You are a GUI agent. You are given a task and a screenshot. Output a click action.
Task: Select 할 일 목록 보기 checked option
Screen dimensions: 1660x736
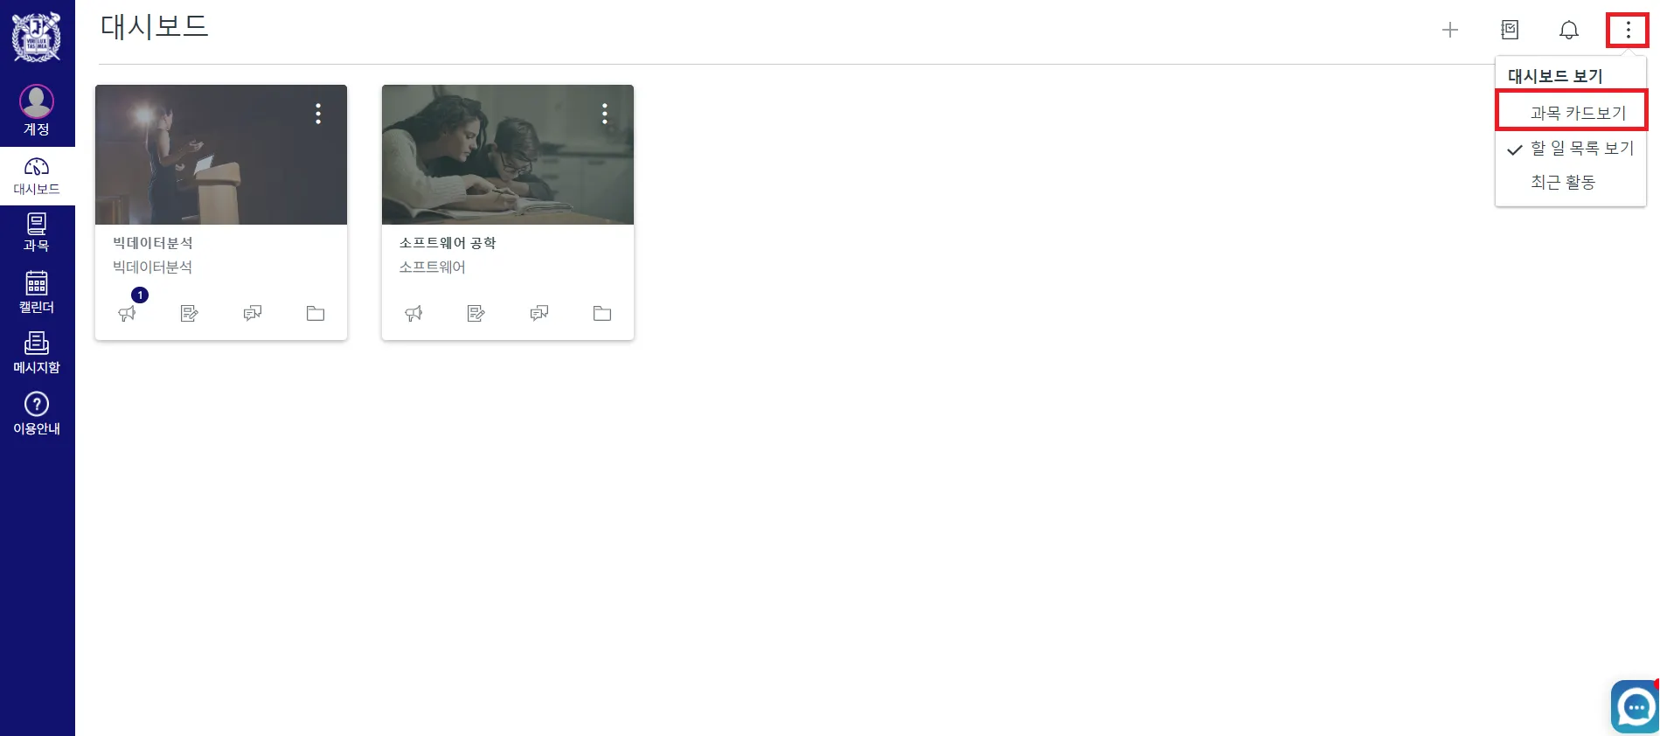pos(1571,149)
